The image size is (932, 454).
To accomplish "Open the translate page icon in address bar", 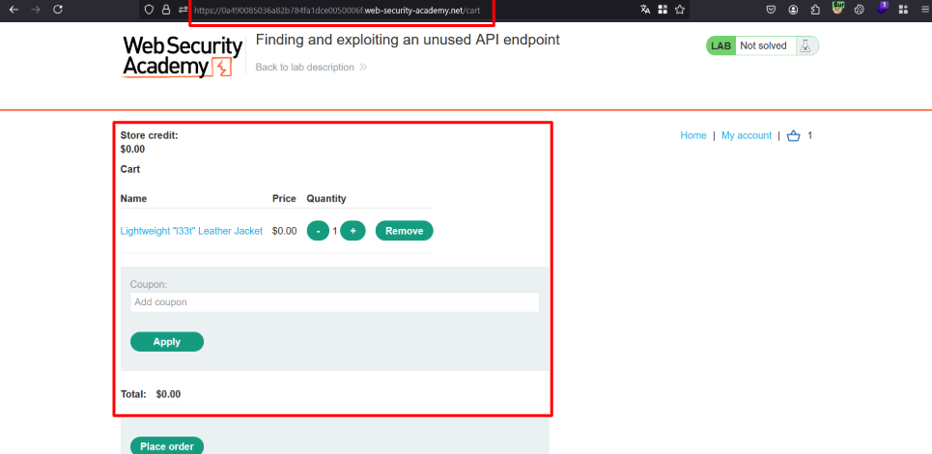I will [x=645, y=9].
